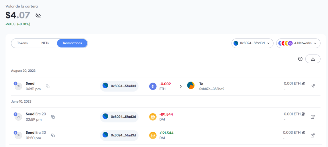Click the -0.009 amount value
Screen dimensions: 328x147
[165, 84]
